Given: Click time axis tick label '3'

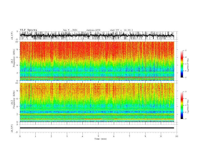Looking at the screenshot, I should (x=67, y=136).
